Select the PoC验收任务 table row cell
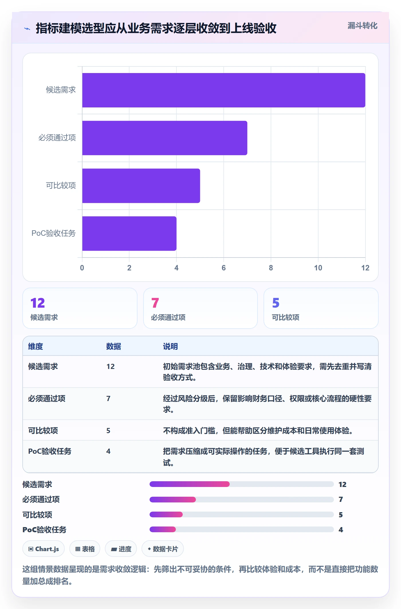Viewport: 401px width, 609px height. click(x=50, y=451)
